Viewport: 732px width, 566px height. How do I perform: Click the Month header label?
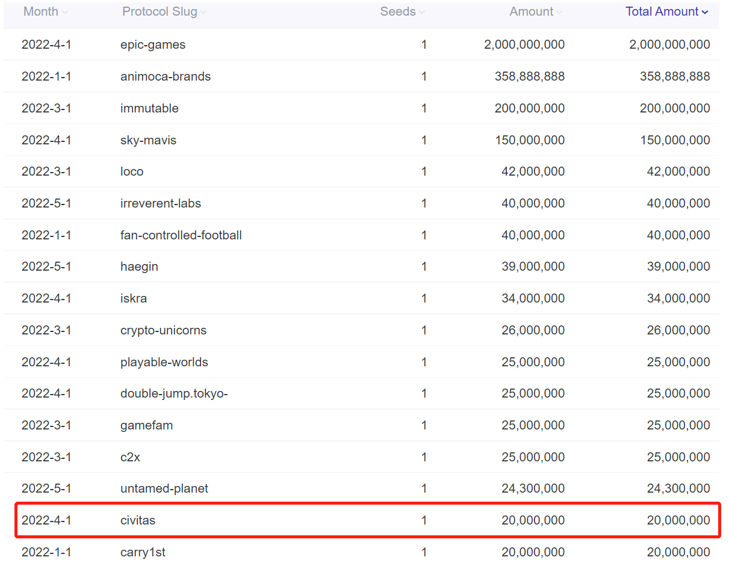click(x=40, y=11)
